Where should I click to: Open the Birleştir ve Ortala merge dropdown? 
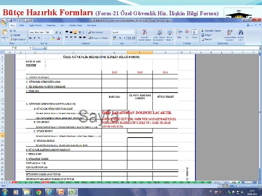click(108, 38)
